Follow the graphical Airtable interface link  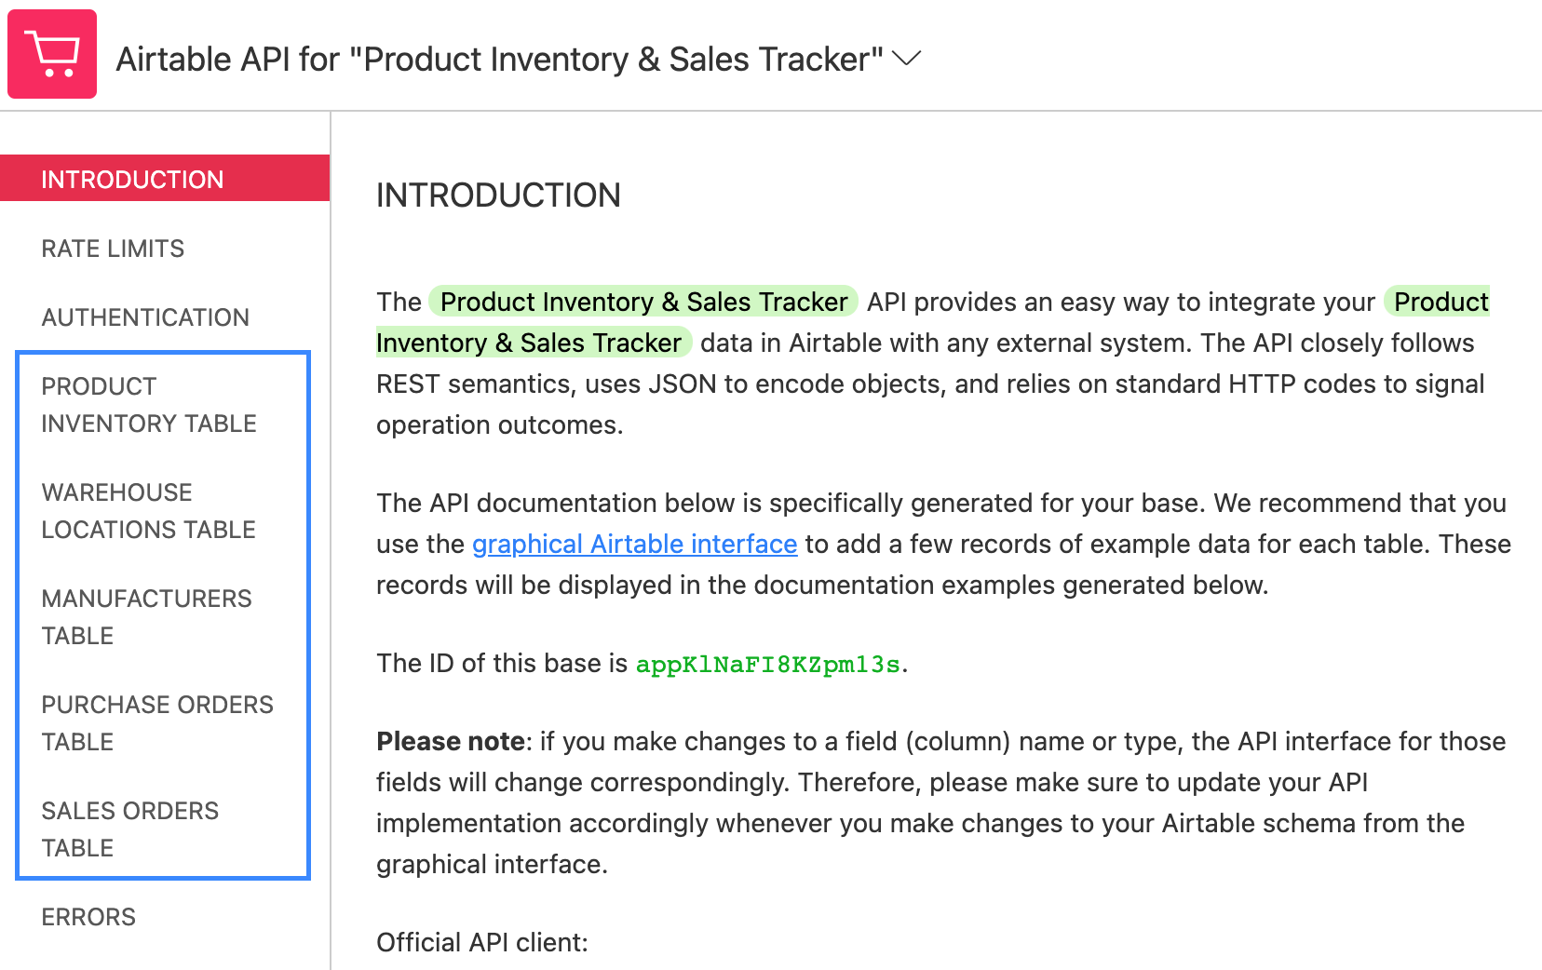point(634,544)
